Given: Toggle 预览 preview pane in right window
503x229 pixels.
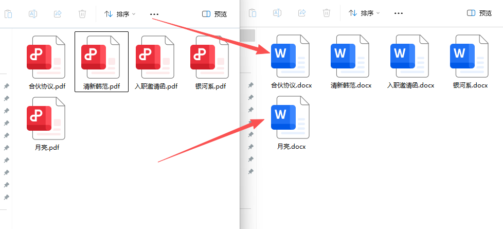Looking at the screenshot, I should tap(479, 13).
